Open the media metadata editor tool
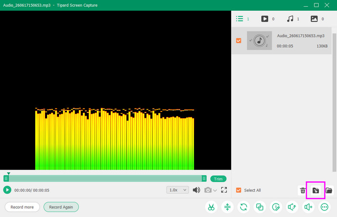Viewport: 337px width, 217px height. tap(276, 207)
